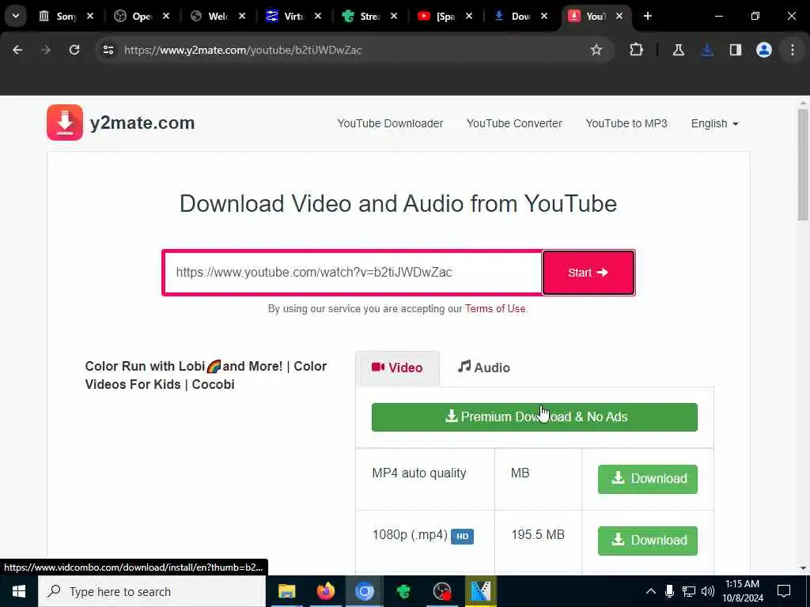
Task: Switch to the Strea browser tab
Action: pyautogui.click(x=369, y=16)
